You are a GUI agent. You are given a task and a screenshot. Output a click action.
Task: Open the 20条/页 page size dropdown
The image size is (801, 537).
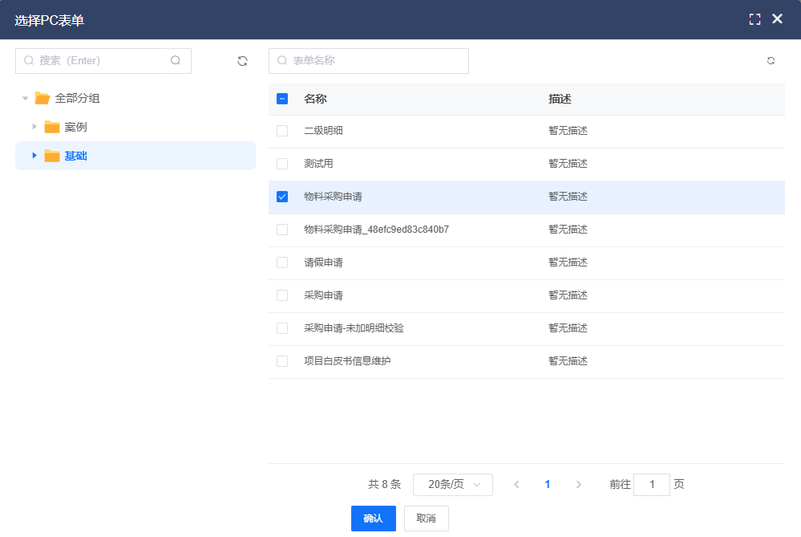tap(452, 484)
